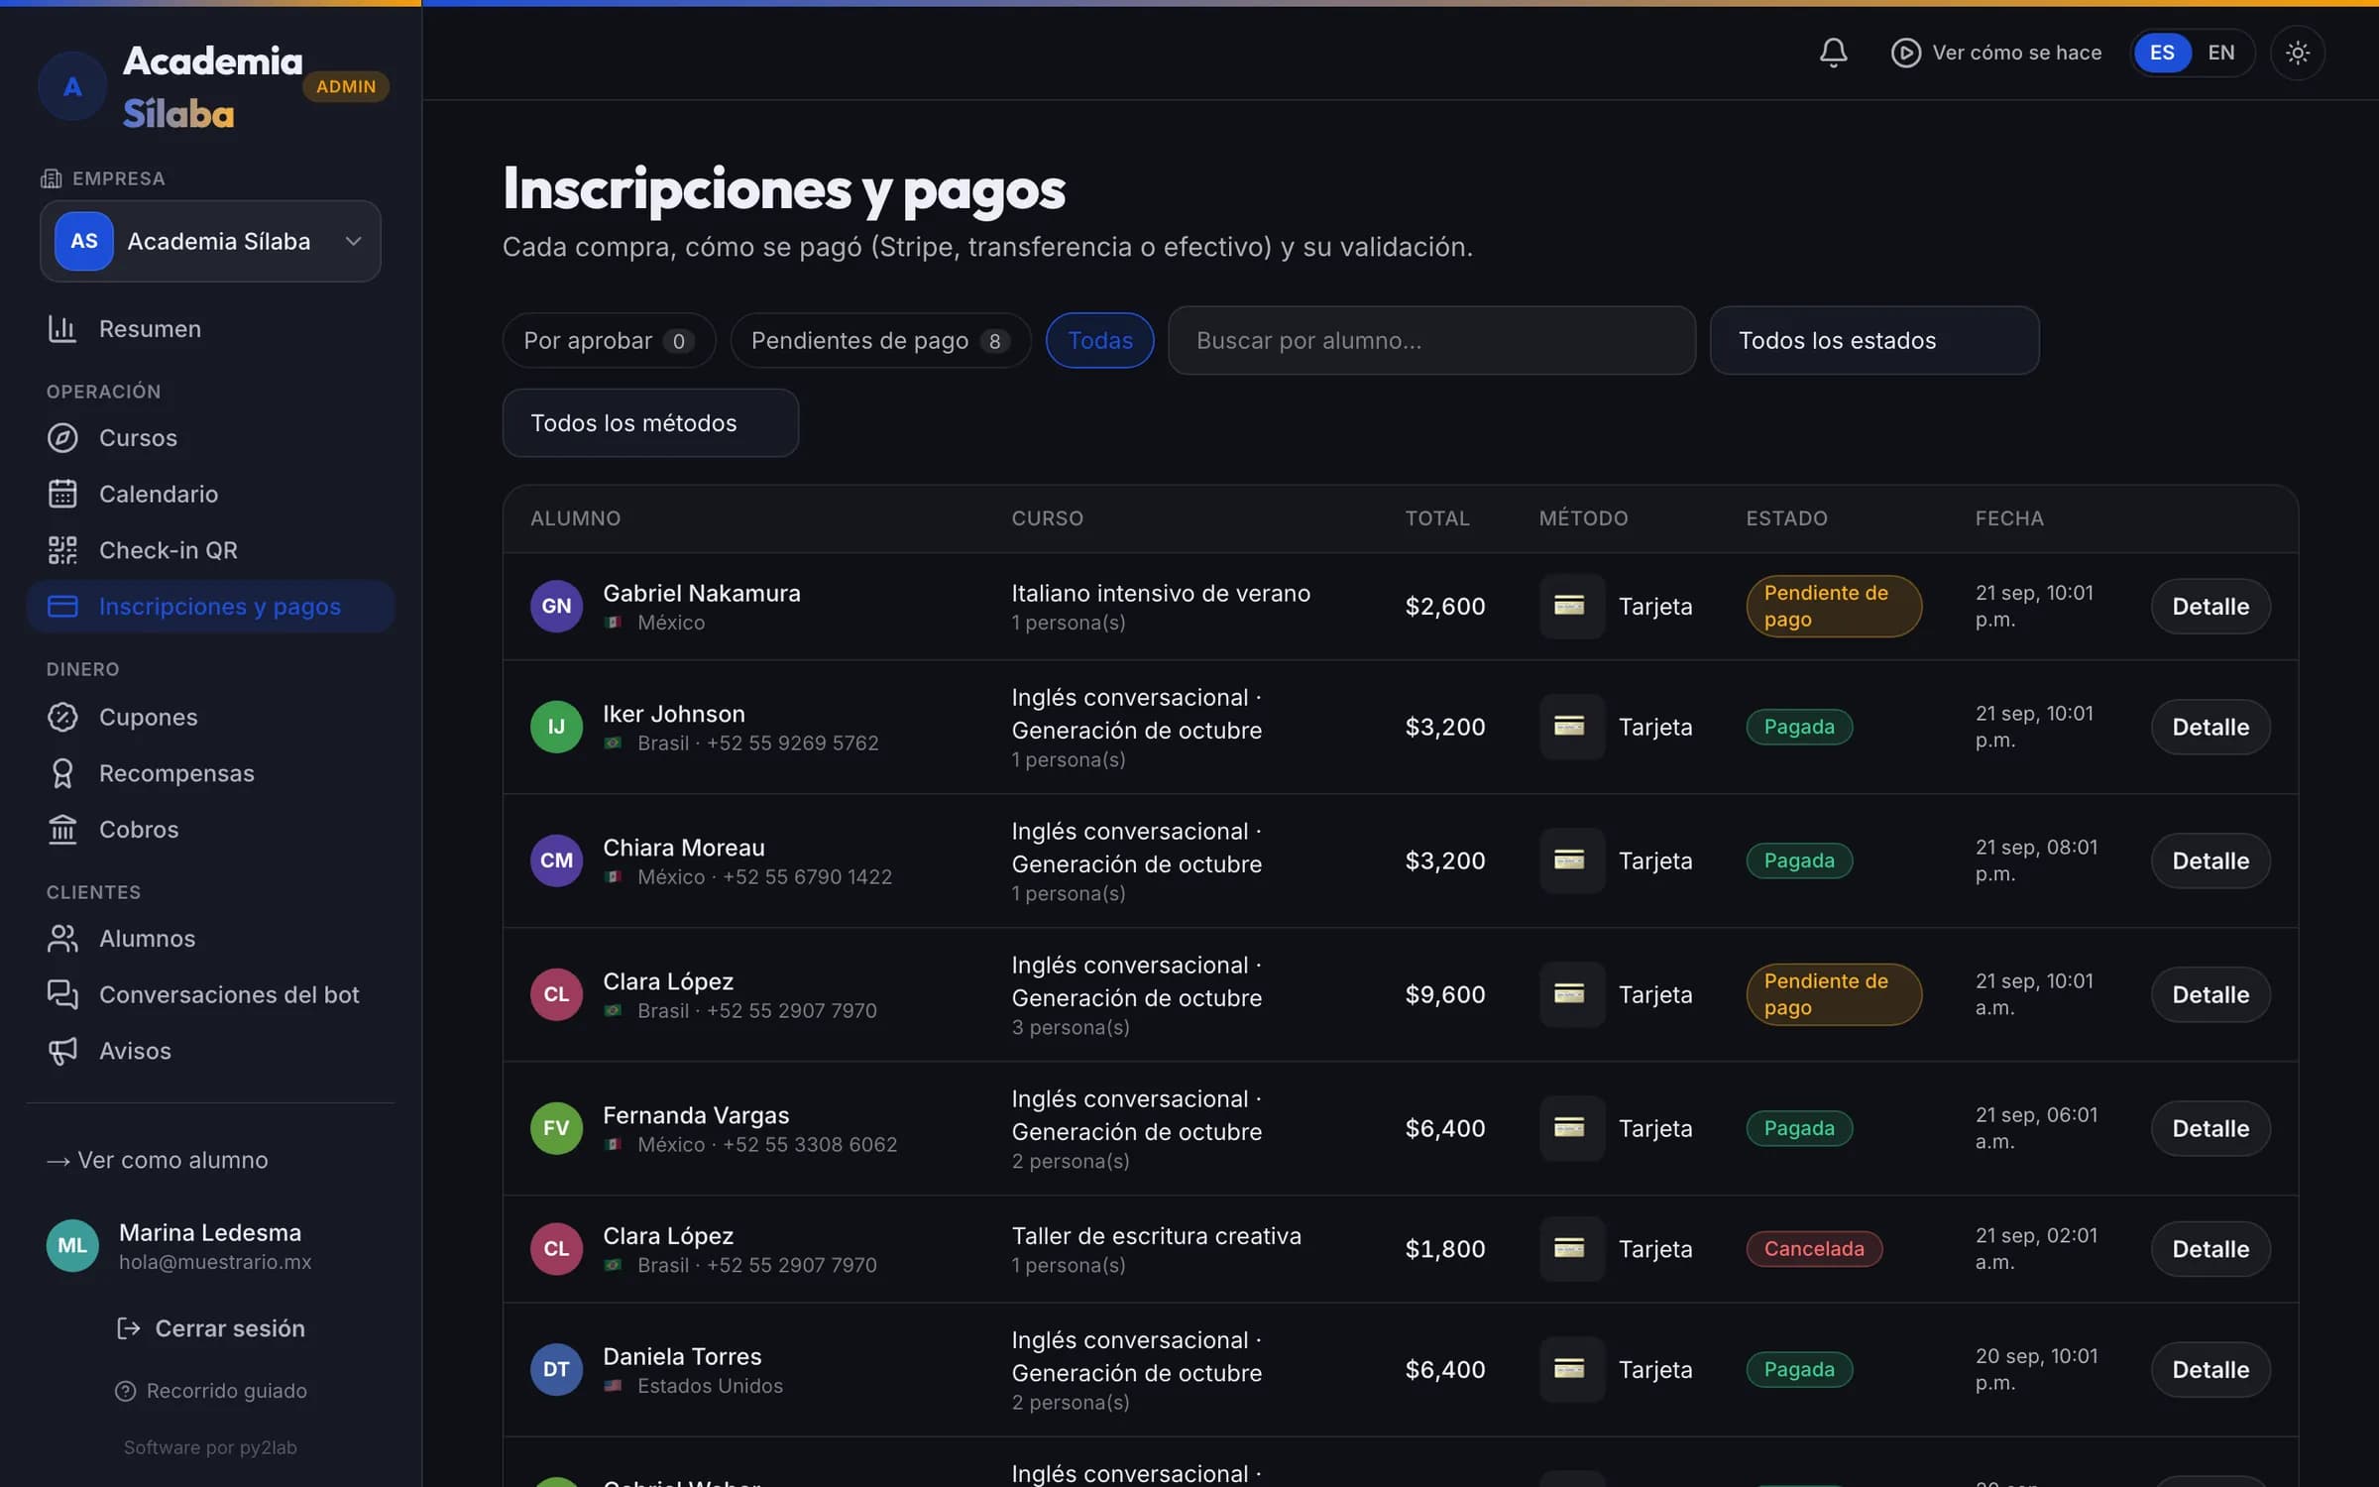Click the Check-in QR code icon

[x=62, y=550]
